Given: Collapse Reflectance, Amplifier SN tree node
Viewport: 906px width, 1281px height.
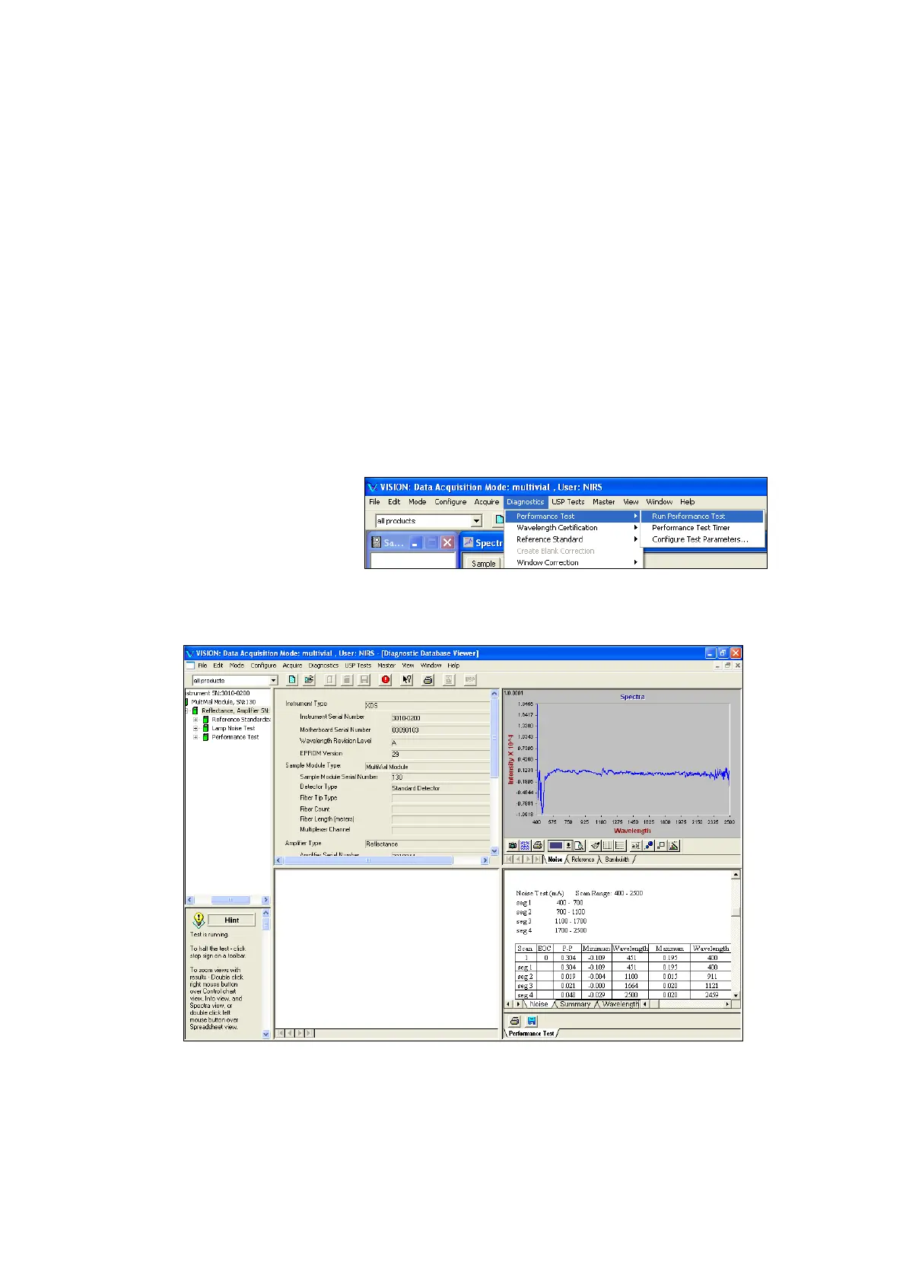Looking at the screenshot, I should [186, 710].
